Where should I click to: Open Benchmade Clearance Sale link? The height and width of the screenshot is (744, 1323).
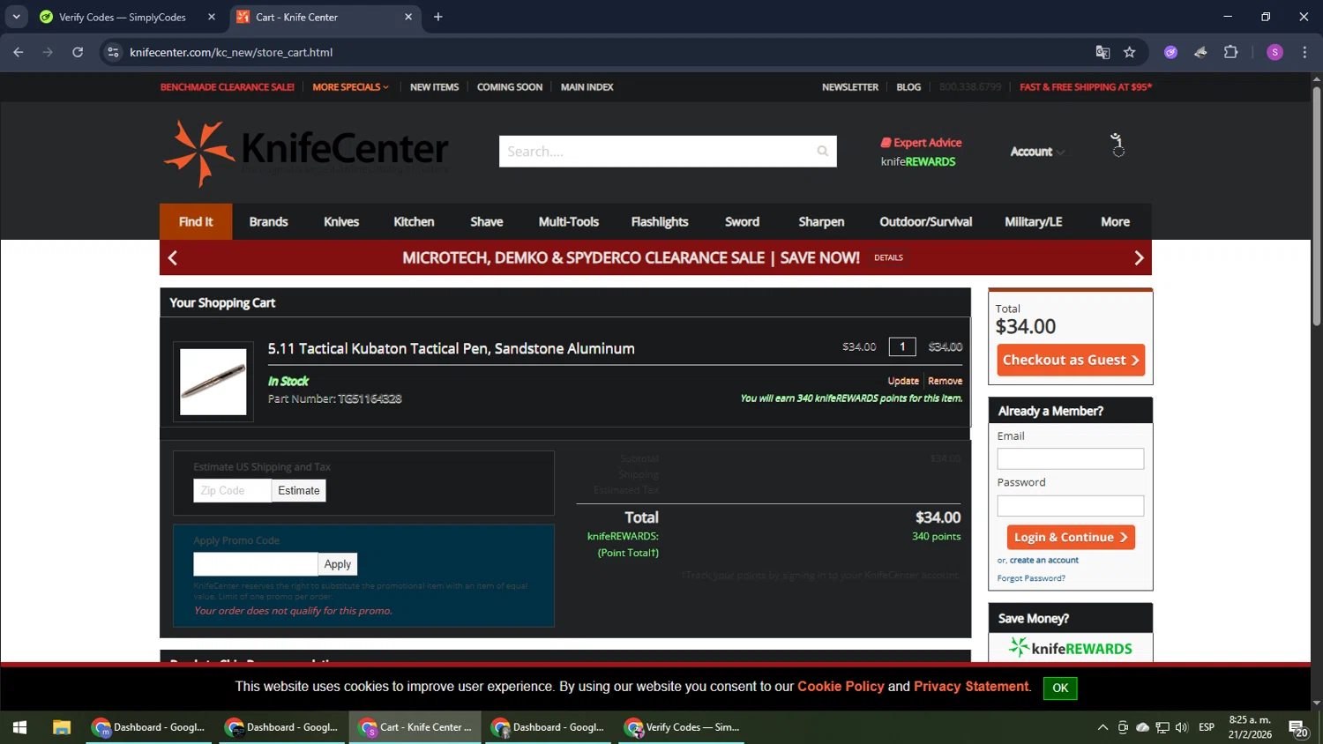[228, 87]
